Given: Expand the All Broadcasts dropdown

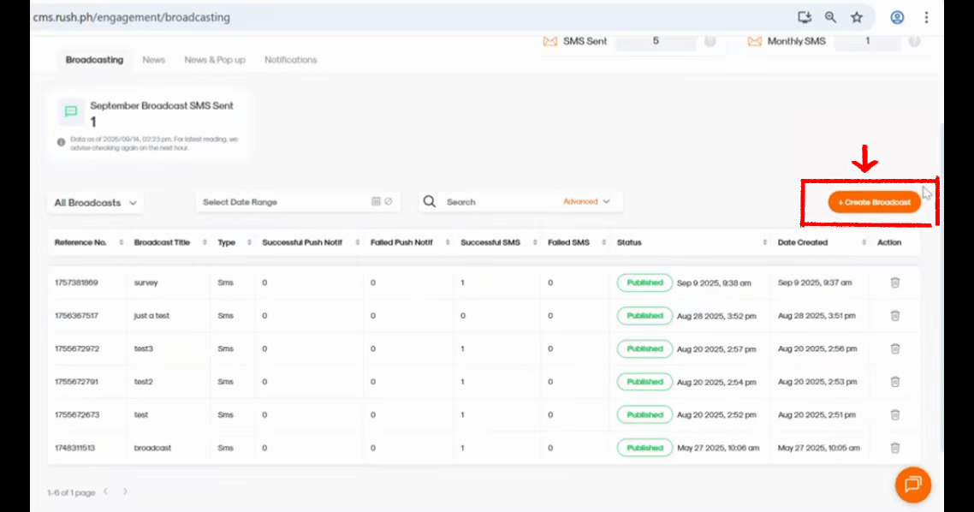Looking at the screenshot, I should (95, 203).
